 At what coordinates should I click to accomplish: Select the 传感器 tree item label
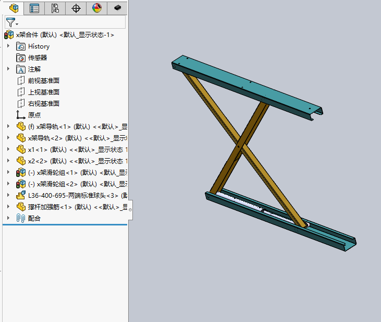[38, 58]
